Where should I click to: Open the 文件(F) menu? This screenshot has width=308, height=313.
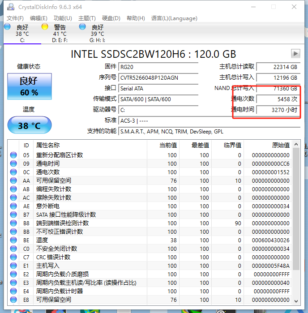click(x=15, y=18)
